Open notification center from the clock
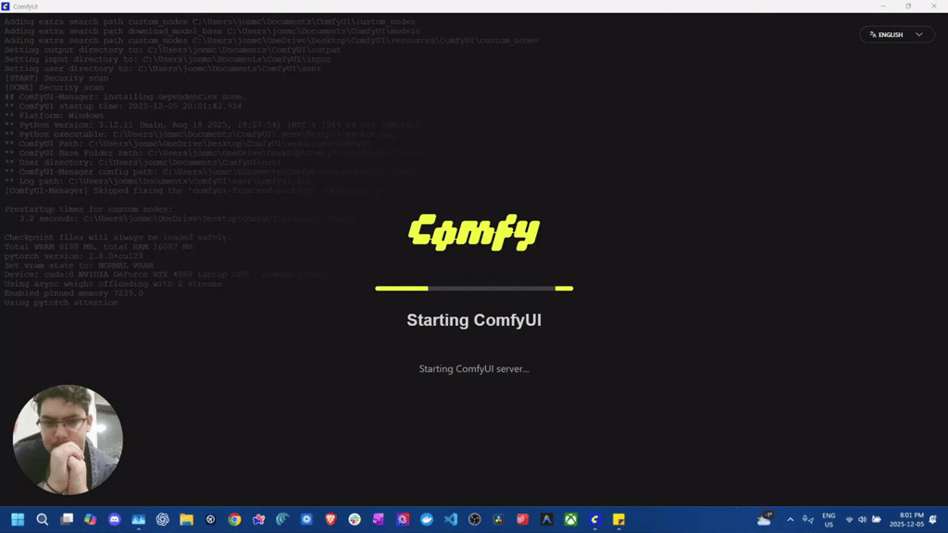Image resolution: width=948 pixels, height=533 pixels. [x=905, y=519]
